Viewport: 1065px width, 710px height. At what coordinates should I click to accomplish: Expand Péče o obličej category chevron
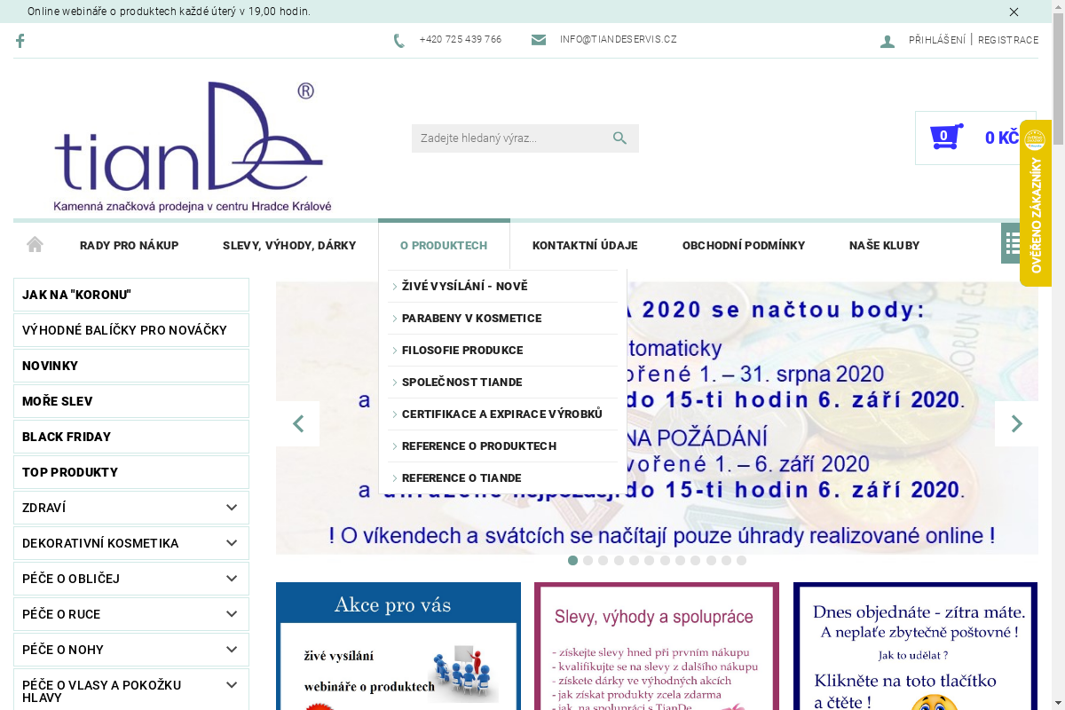point(232,579)
